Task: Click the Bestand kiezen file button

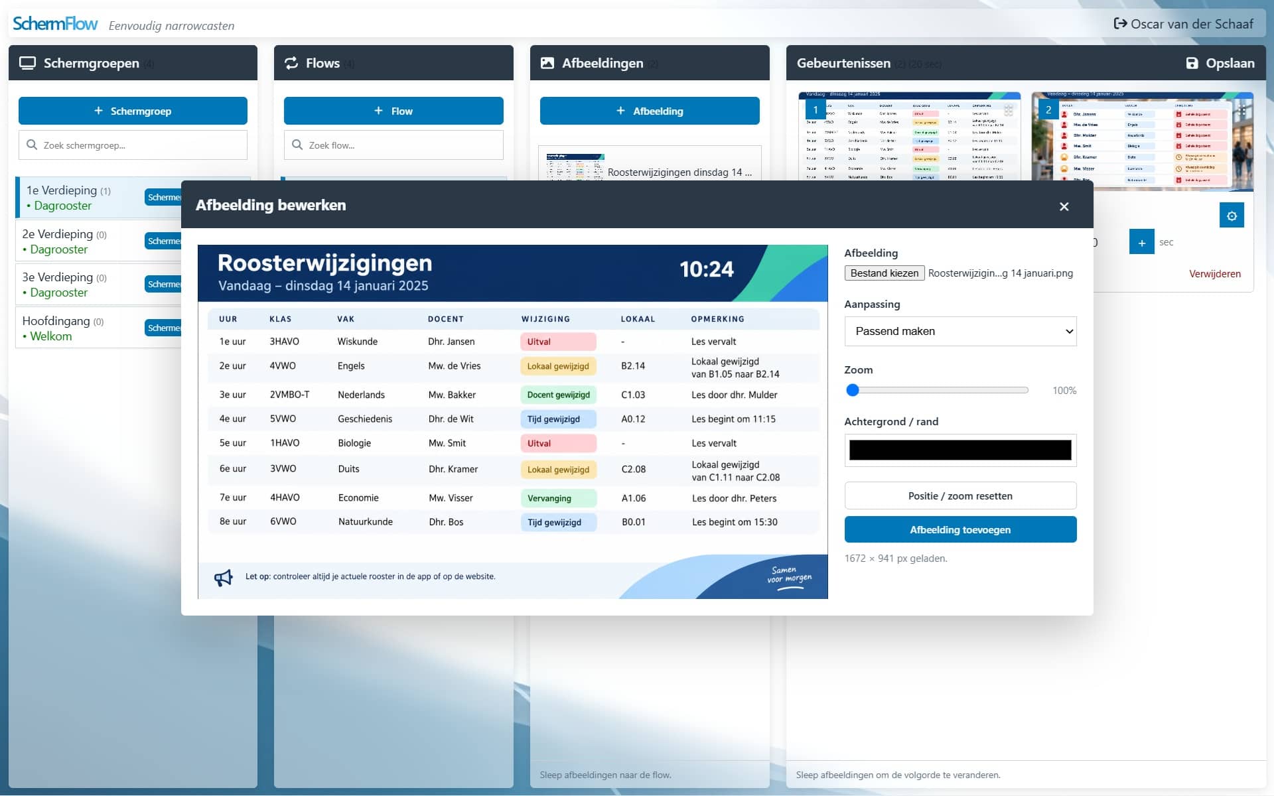Action: (885, 273)
